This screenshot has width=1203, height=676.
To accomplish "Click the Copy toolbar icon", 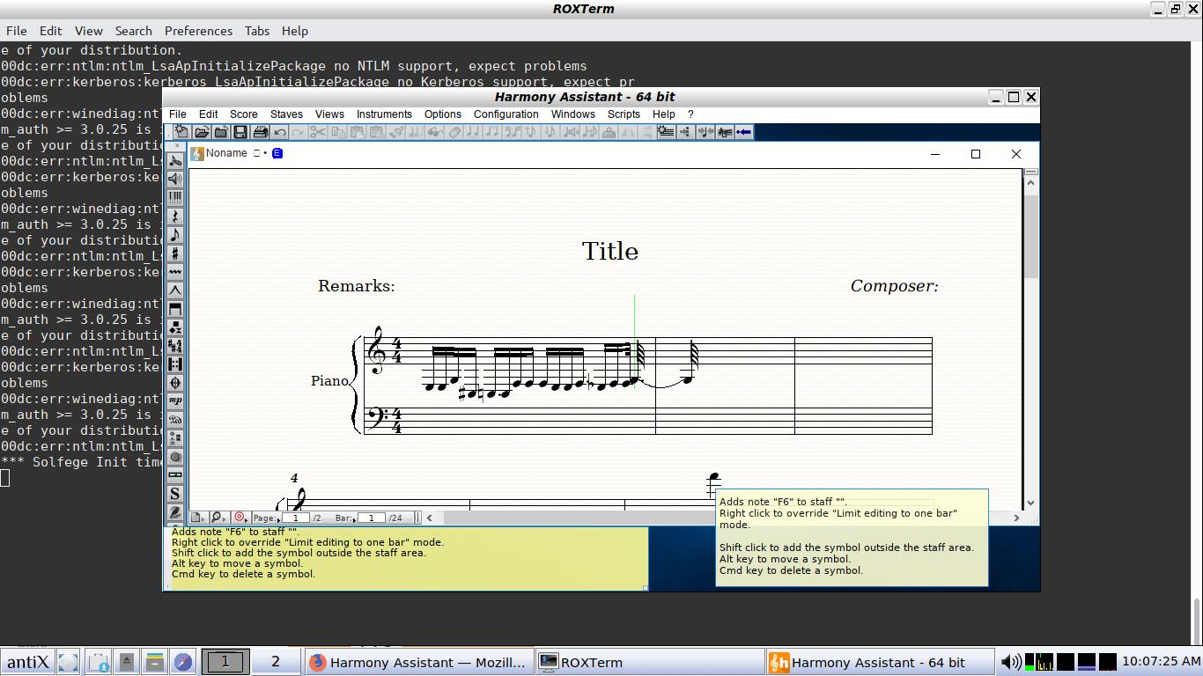I will pyautogui.click(x=337, y=132).
